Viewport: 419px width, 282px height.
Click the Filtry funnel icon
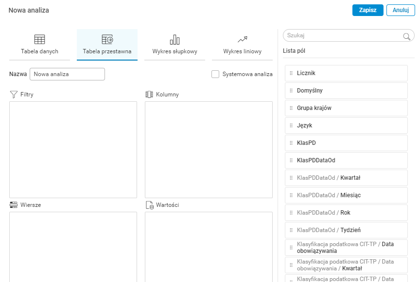(14, 94)
